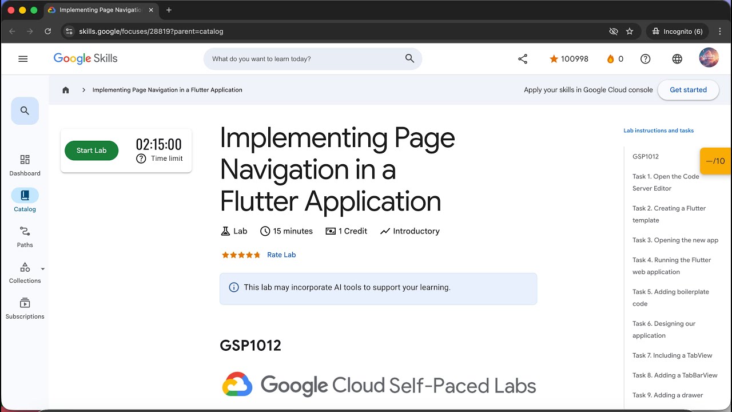Bookmark this page with star icon

click(630, 31)
